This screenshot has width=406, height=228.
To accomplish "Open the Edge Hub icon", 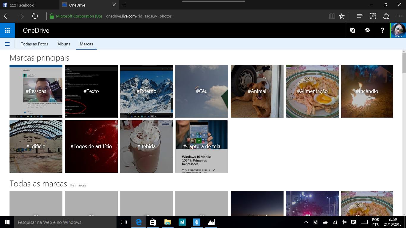I will coord(360,16).
